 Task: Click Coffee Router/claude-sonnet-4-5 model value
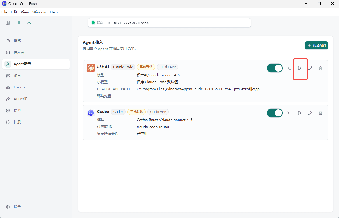165,120
